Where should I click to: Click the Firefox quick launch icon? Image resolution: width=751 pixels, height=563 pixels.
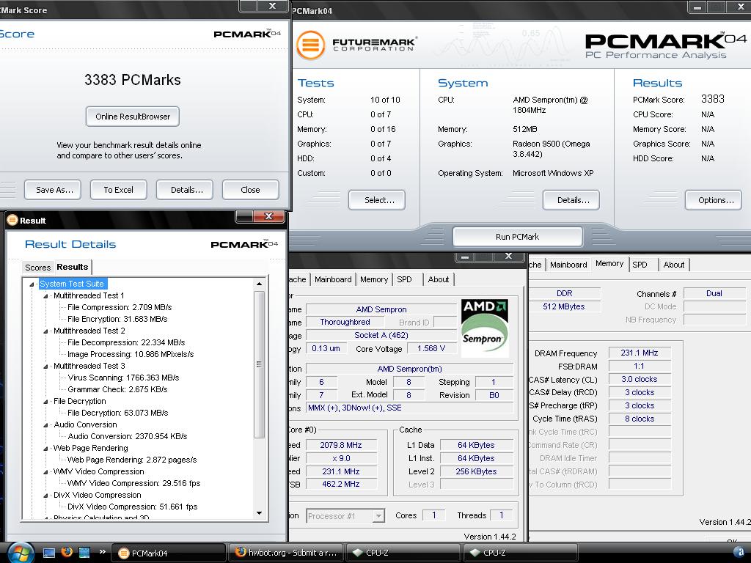(67, 552)
